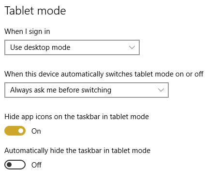Click the "Off" label beside the taskbar-hide switch
Screen dimensions: 220x183
coord(36,165)
